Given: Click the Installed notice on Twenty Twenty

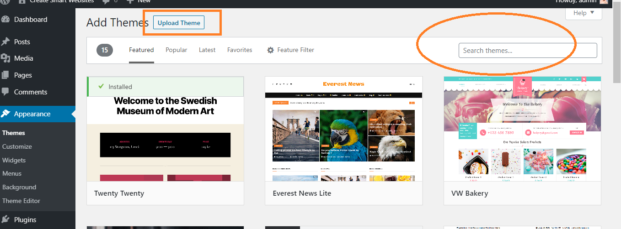Looking at the screenshot, I should coord(165,87).
